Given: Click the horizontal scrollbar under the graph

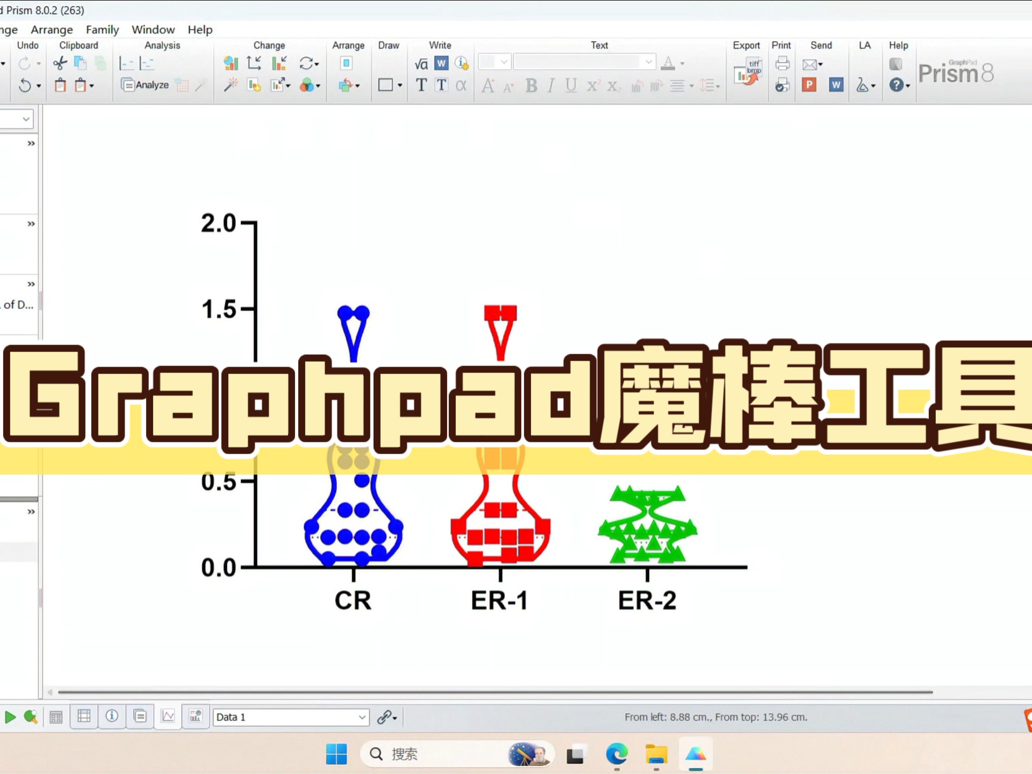Looking at the screenshot, I should coord(494,692).
